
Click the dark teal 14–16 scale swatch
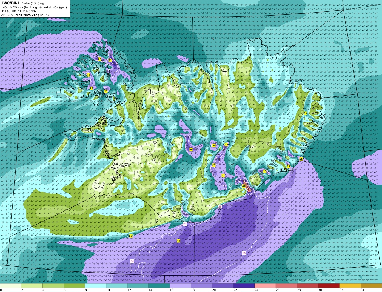(x=159, y=286)
